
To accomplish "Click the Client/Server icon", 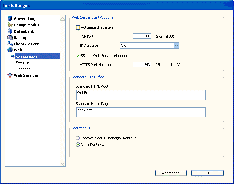I will pos(10,44).
